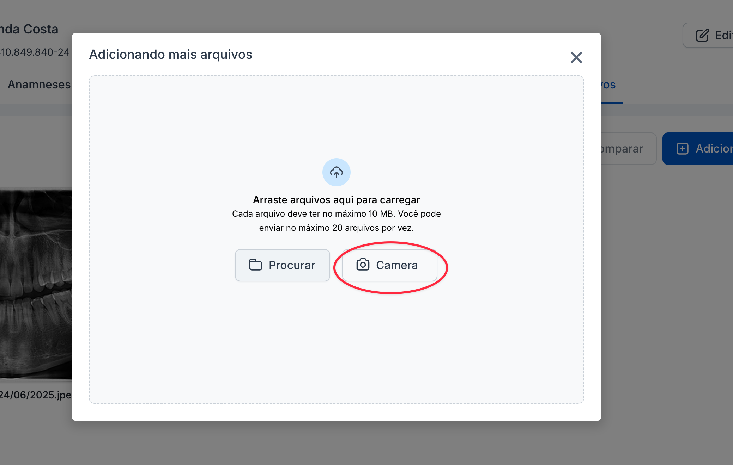Click the plus icon on Adicionar
Screen dimensions: 733x465
click(682, 149)
